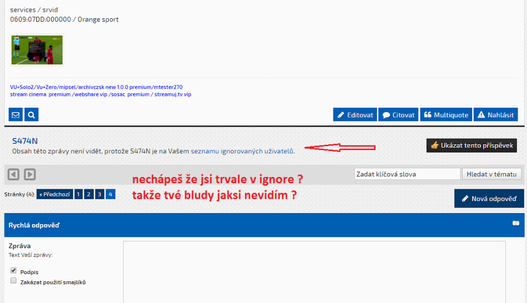Click the Orange sport service text line

coord(64,19)
